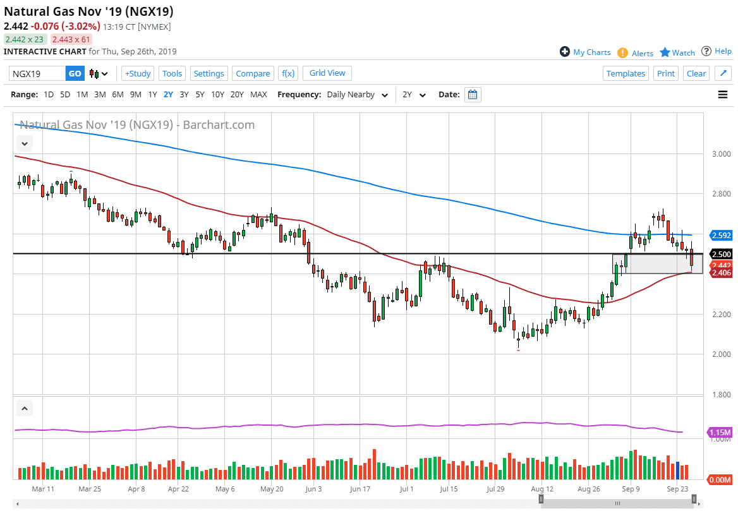
Task: Toggle Grid View button
Action: [x=327, y=73]
